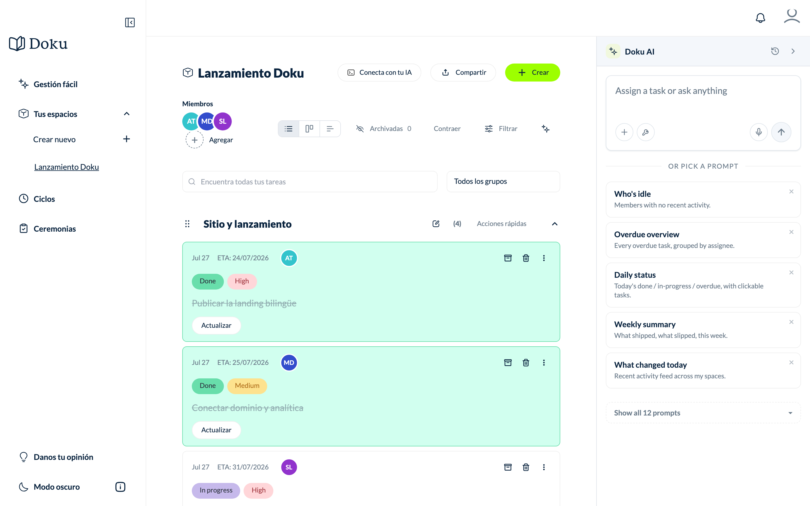Pick Who's idle prompt
The width and height of the screenshot is (810, 506).
pyautogui.click(x=703, y=200)
